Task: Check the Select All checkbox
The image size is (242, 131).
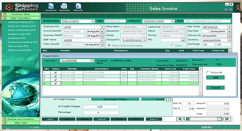Action: coord(208,73)
